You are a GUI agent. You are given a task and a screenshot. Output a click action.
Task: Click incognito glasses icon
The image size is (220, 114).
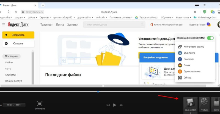click(x=197, y=5)
